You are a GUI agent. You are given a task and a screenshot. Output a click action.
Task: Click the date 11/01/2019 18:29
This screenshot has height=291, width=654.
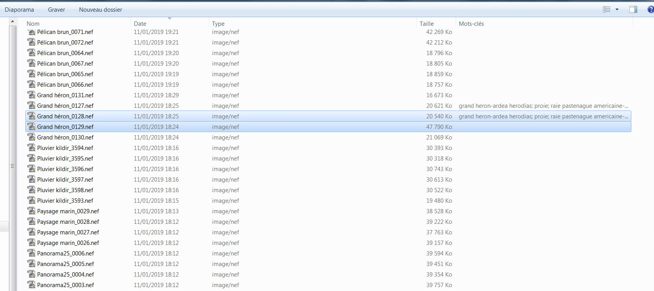pyautogui.click(x=156, y=95)
